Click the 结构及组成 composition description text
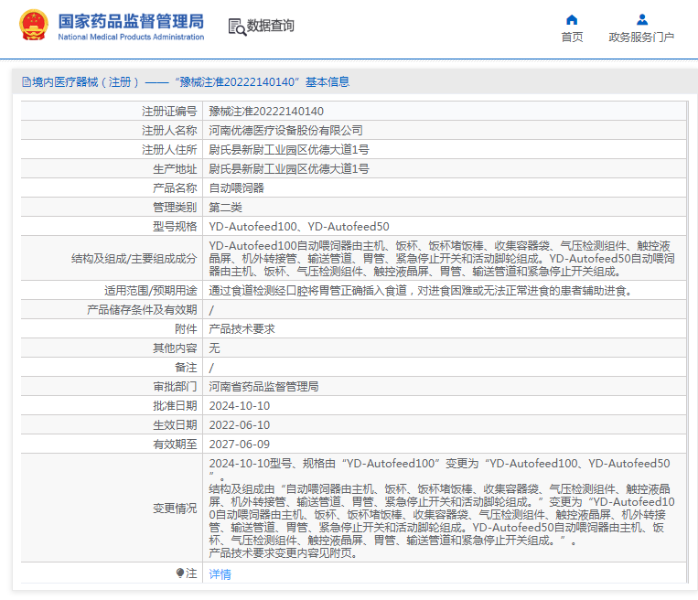 442,258
